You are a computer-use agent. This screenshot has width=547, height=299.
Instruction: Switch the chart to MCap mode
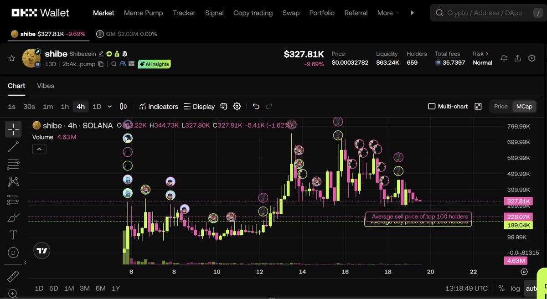(x=524, y=106)
